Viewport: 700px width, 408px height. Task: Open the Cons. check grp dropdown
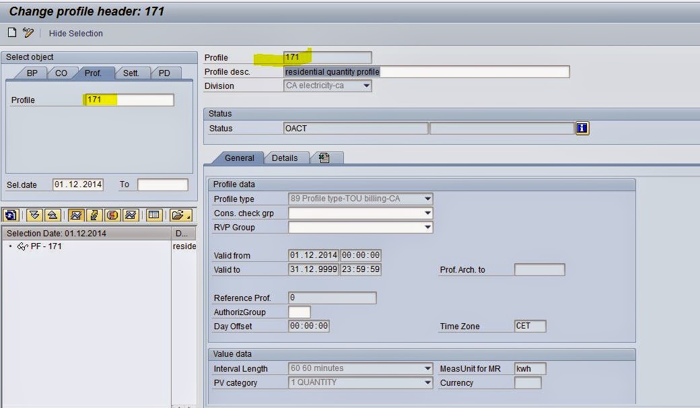click(428, 213)
